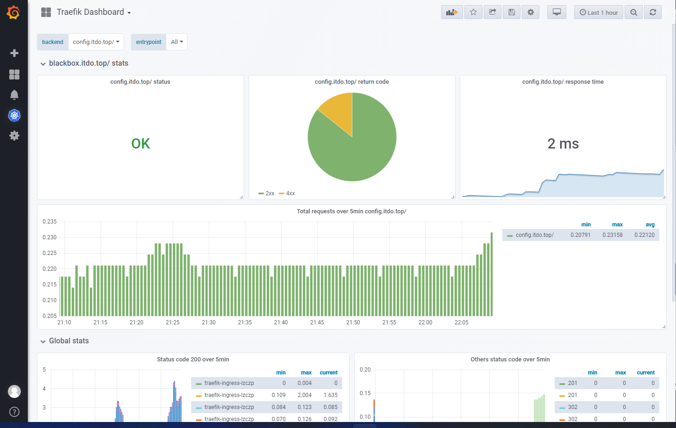Open the Dashboards grid icon in sidebar

click(14, 74)
